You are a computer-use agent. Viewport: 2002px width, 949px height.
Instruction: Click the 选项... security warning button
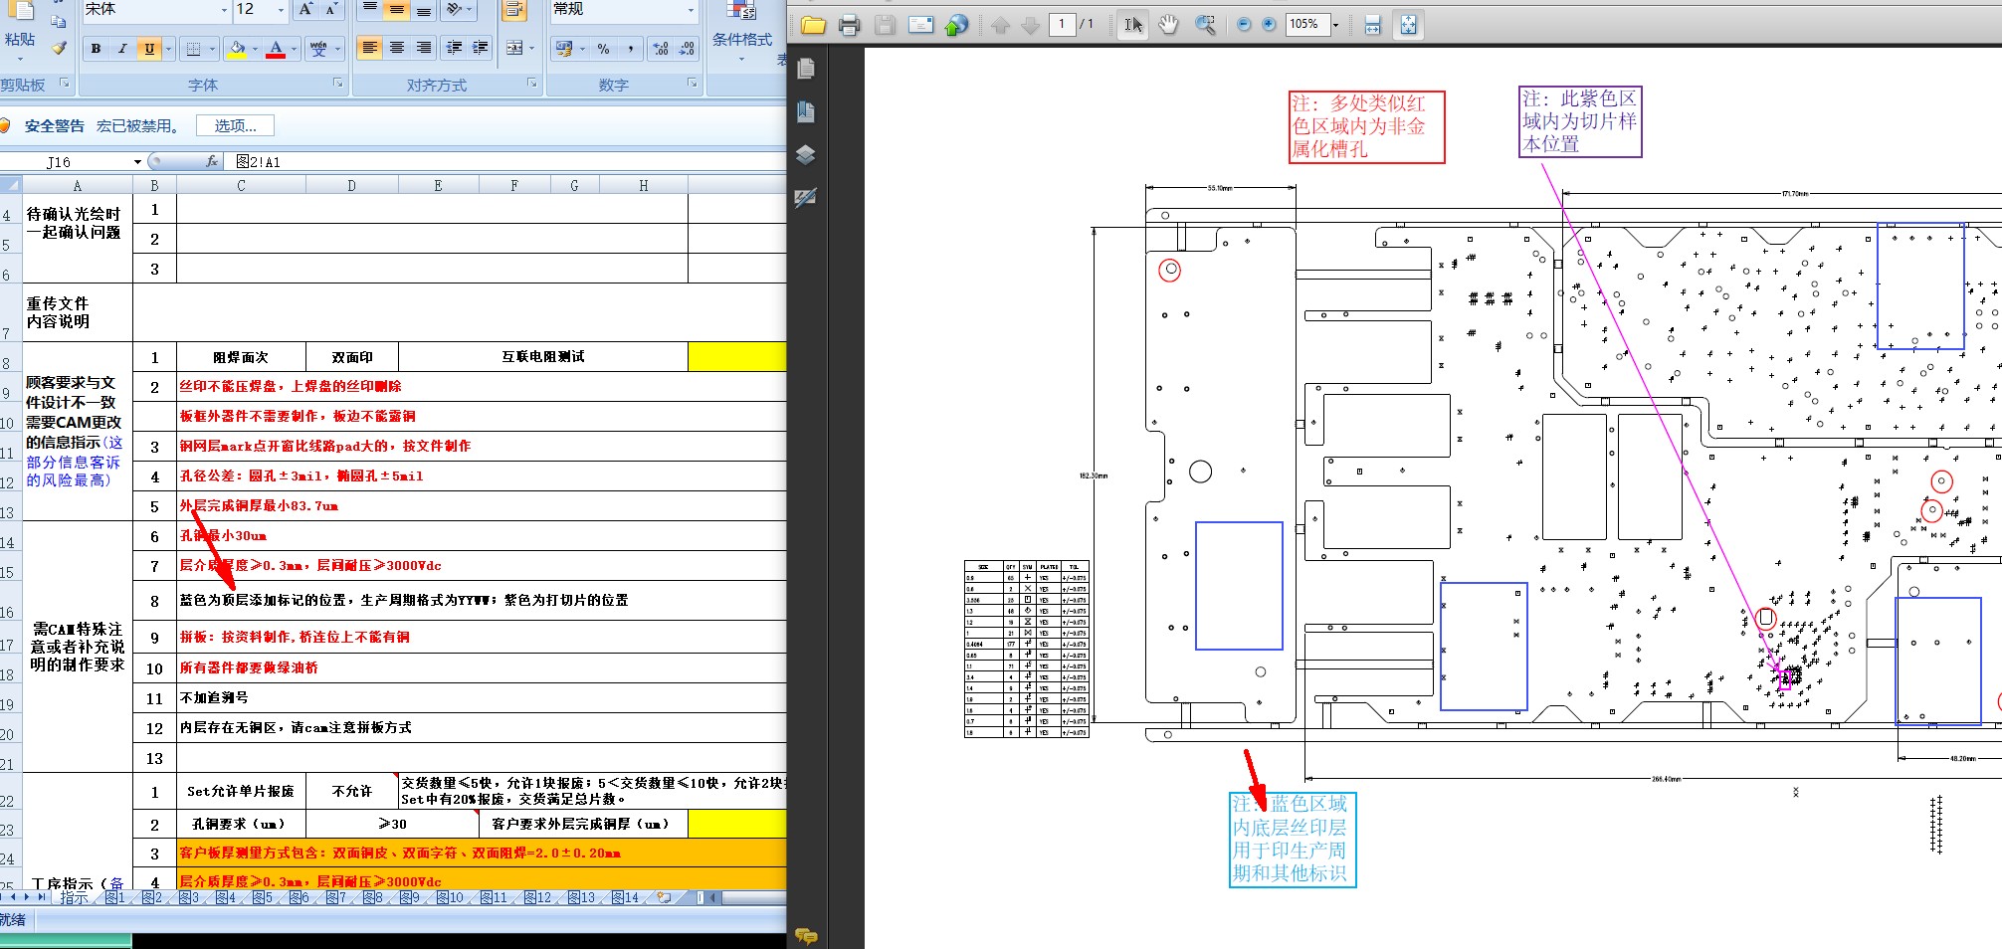pyautogui.click(x=235, y=126)
